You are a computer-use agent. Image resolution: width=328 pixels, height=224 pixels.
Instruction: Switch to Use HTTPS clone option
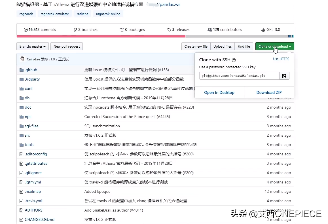tap(281, 59)
